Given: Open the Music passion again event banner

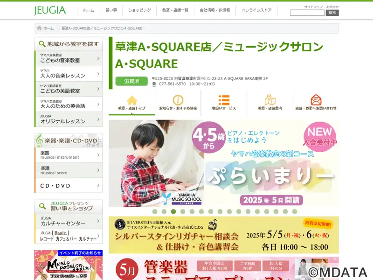Looking at the screenshot, I should (x=68, y=265).
